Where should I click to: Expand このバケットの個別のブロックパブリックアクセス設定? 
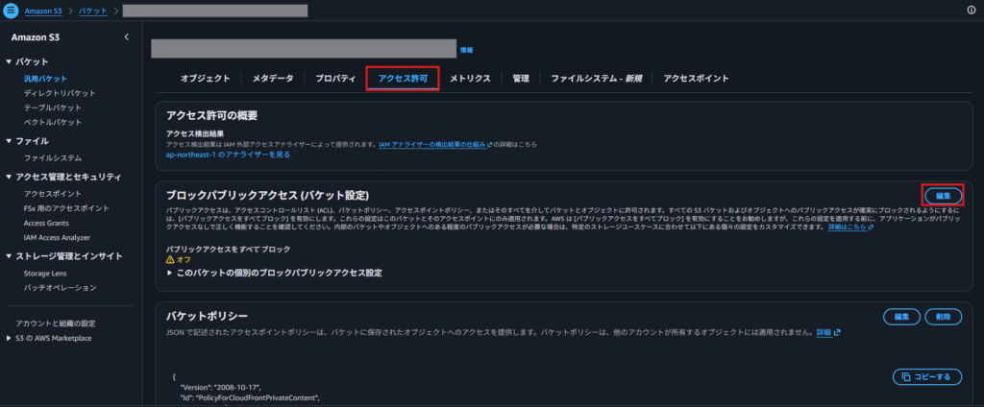point(169,273)
